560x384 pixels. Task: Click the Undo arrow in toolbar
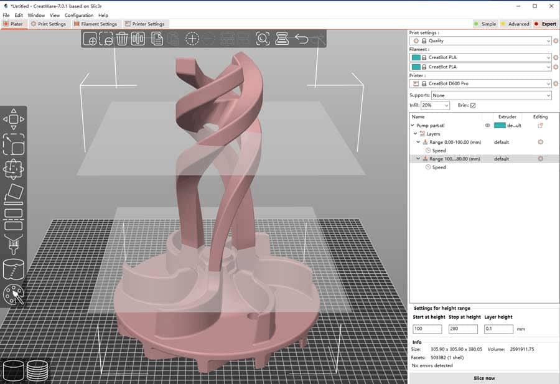click(x=301, y=39)
